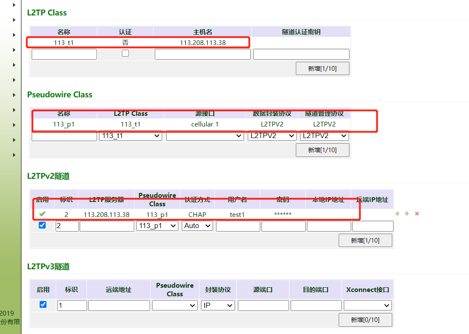Open the Xconnect接口 dropdown
Viewport: 469px width, 334px height.
[367, 305]
